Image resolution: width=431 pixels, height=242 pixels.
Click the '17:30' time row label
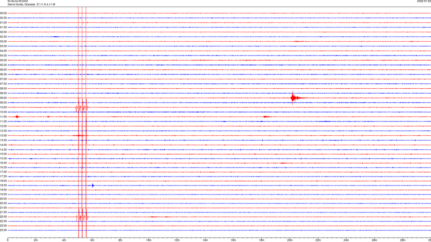click(3, 177)
